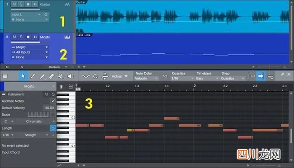Select the Arrow tool in editor toolbar
The height and width of the screenshot is (168, 294).
(23, 76)
